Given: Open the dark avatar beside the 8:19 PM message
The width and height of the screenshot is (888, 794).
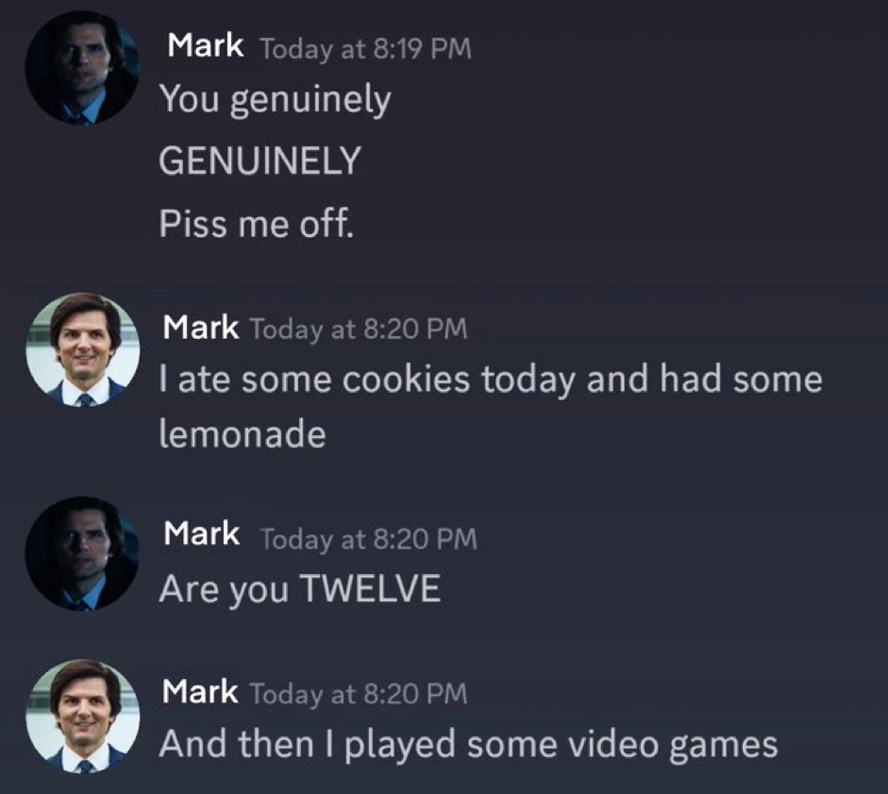Looking at the screenshot, I should coord(83,67).
